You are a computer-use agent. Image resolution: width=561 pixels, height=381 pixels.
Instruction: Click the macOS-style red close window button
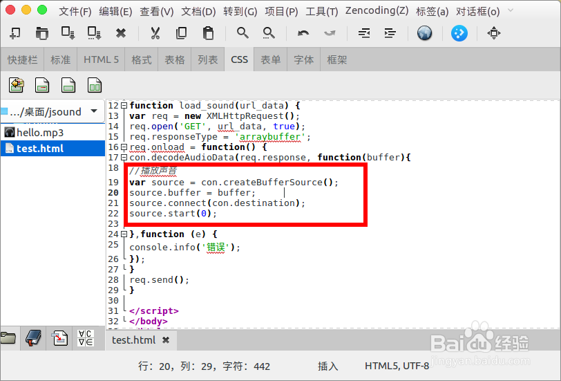pos(10,10)
